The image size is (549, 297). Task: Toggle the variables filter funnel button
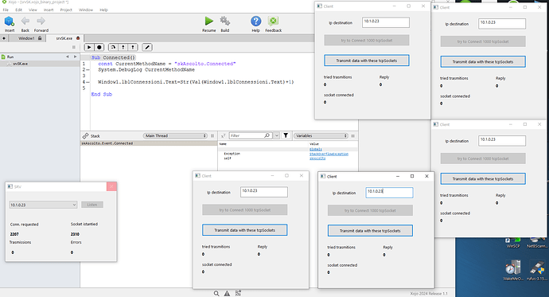pyautogui.click(x=286, y=135)
